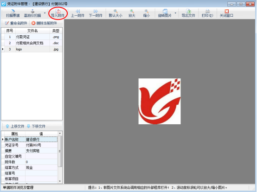Click 关闭窗口 in the toolbar

[226, 13]
